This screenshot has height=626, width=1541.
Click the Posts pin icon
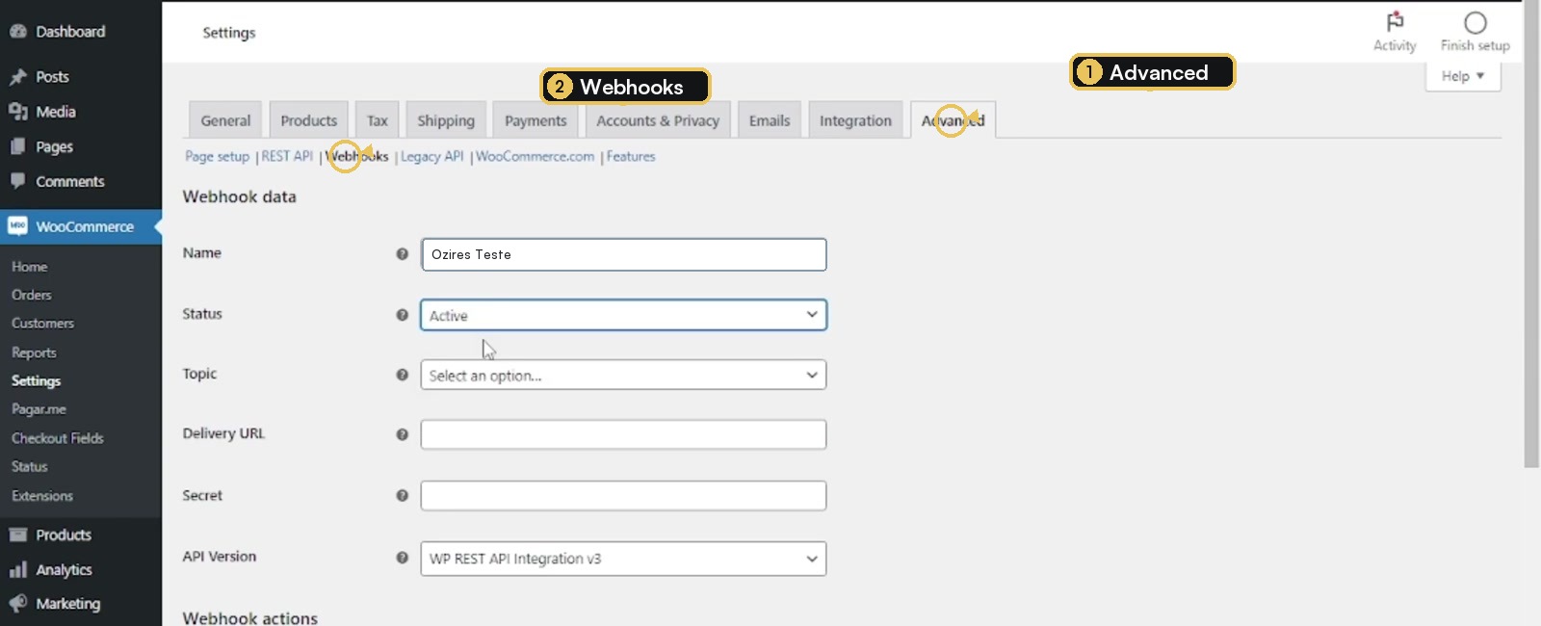tap(17, 77)
